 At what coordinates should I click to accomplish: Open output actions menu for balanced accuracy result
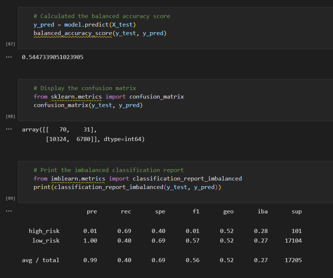coord(9,57)
